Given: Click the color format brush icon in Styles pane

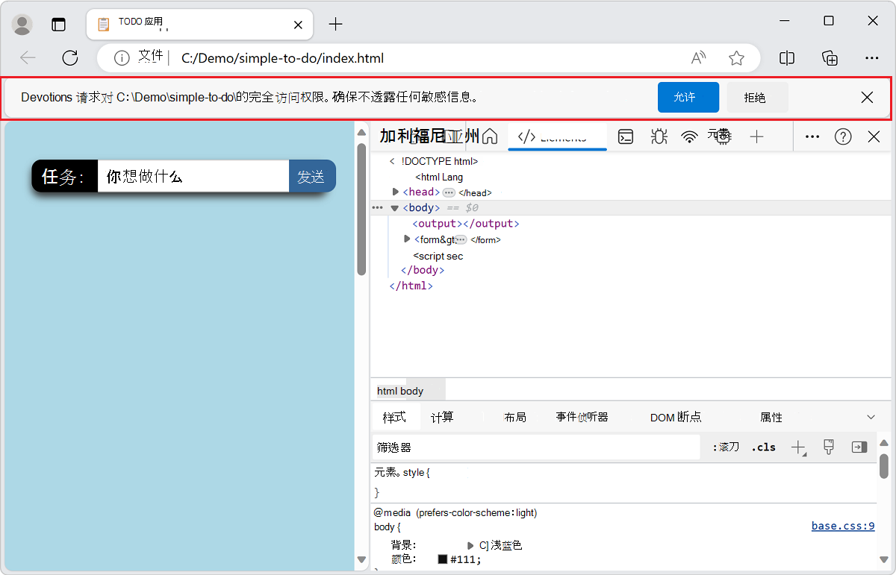Looking at the screenshot, I should point(829,447).
